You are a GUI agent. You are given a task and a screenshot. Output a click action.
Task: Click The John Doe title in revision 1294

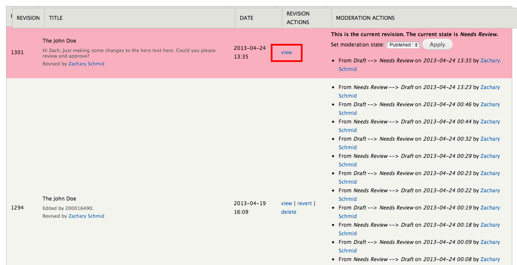59,199
